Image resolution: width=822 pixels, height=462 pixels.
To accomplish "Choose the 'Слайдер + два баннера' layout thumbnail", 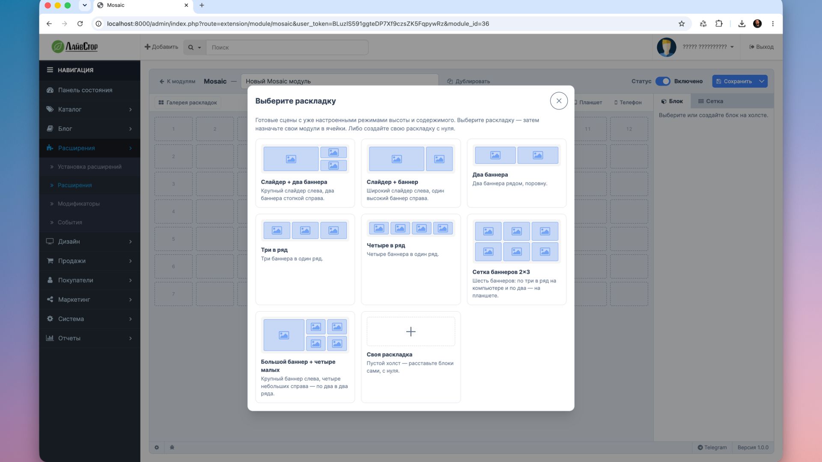I will pos(305,159).
